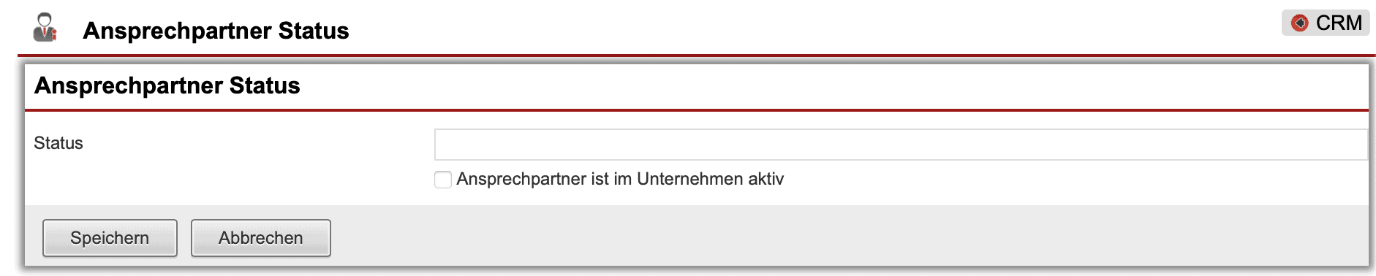Click the word 'Abbrechen' on cancel button
This screenshot has width=1376, height=276.
(260, 238)
